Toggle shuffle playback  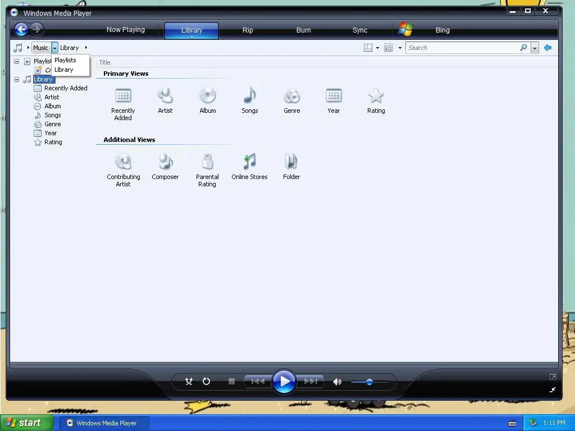(189, 382)
